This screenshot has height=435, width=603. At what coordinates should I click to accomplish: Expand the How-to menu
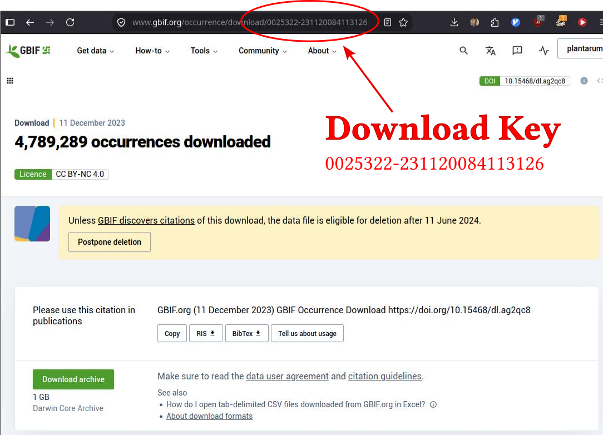pos(152,51)
